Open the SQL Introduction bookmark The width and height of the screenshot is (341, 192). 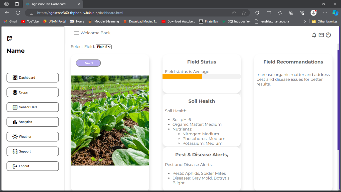click(236, 21)
